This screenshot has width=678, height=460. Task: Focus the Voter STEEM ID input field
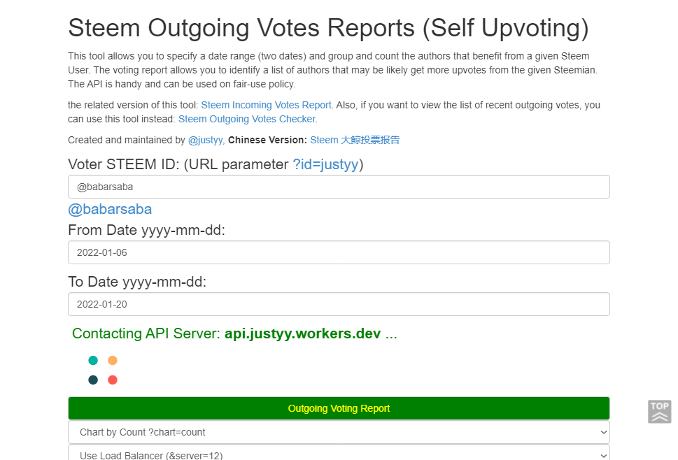(339, 187)
